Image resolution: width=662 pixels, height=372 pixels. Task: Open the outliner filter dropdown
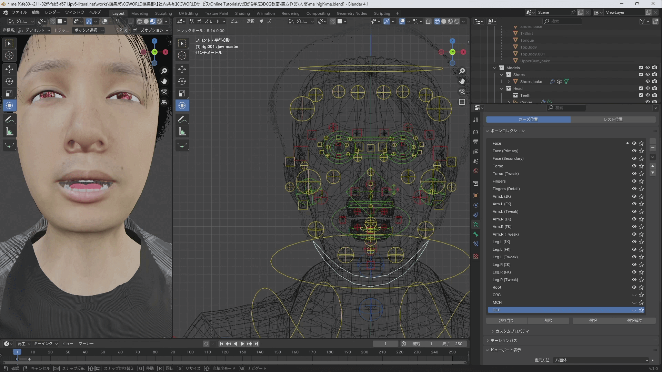tap(644, 21)
